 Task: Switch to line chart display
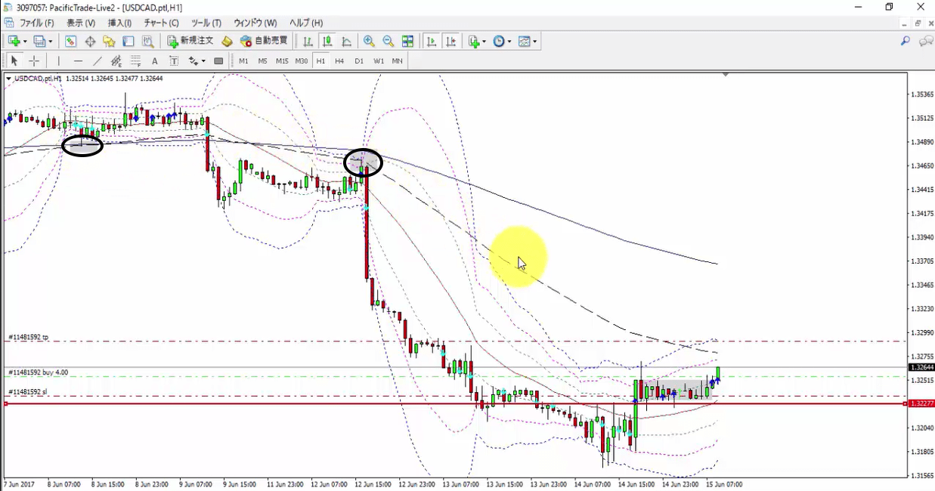346,42
